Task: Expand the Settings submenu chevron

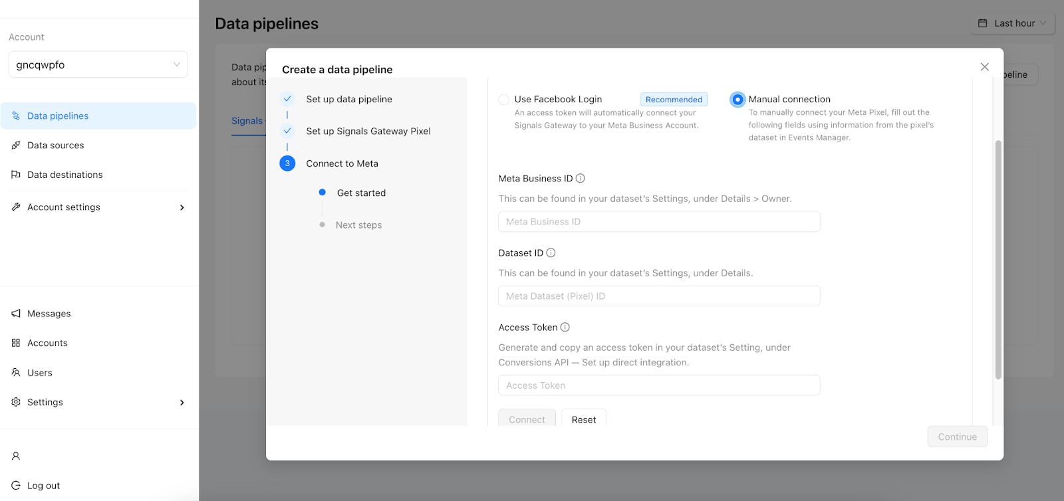Action: point(182,403)
